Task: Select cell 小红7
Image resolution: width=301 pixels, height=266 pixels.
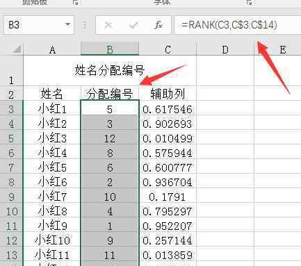Action: [x=52, y=195]
